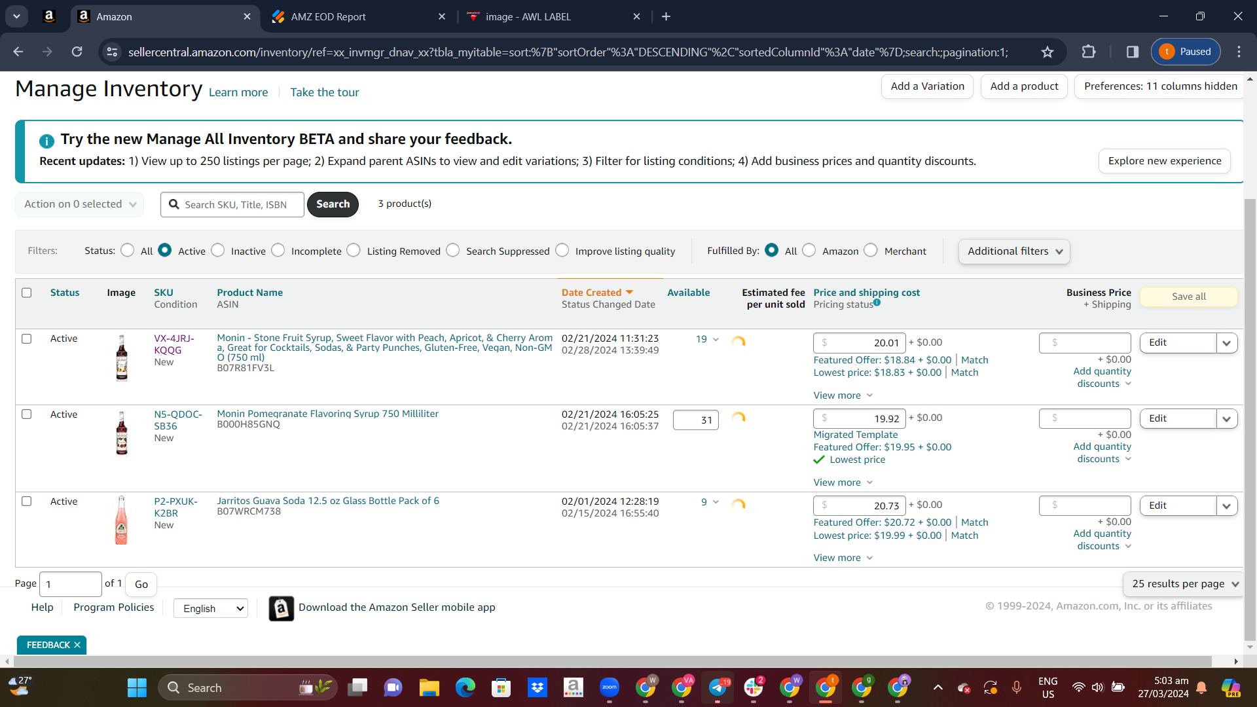This screenshot has height=707, width=1257.
Task: Open Slack from the taskbar
Action: click(x=754, y=687)
